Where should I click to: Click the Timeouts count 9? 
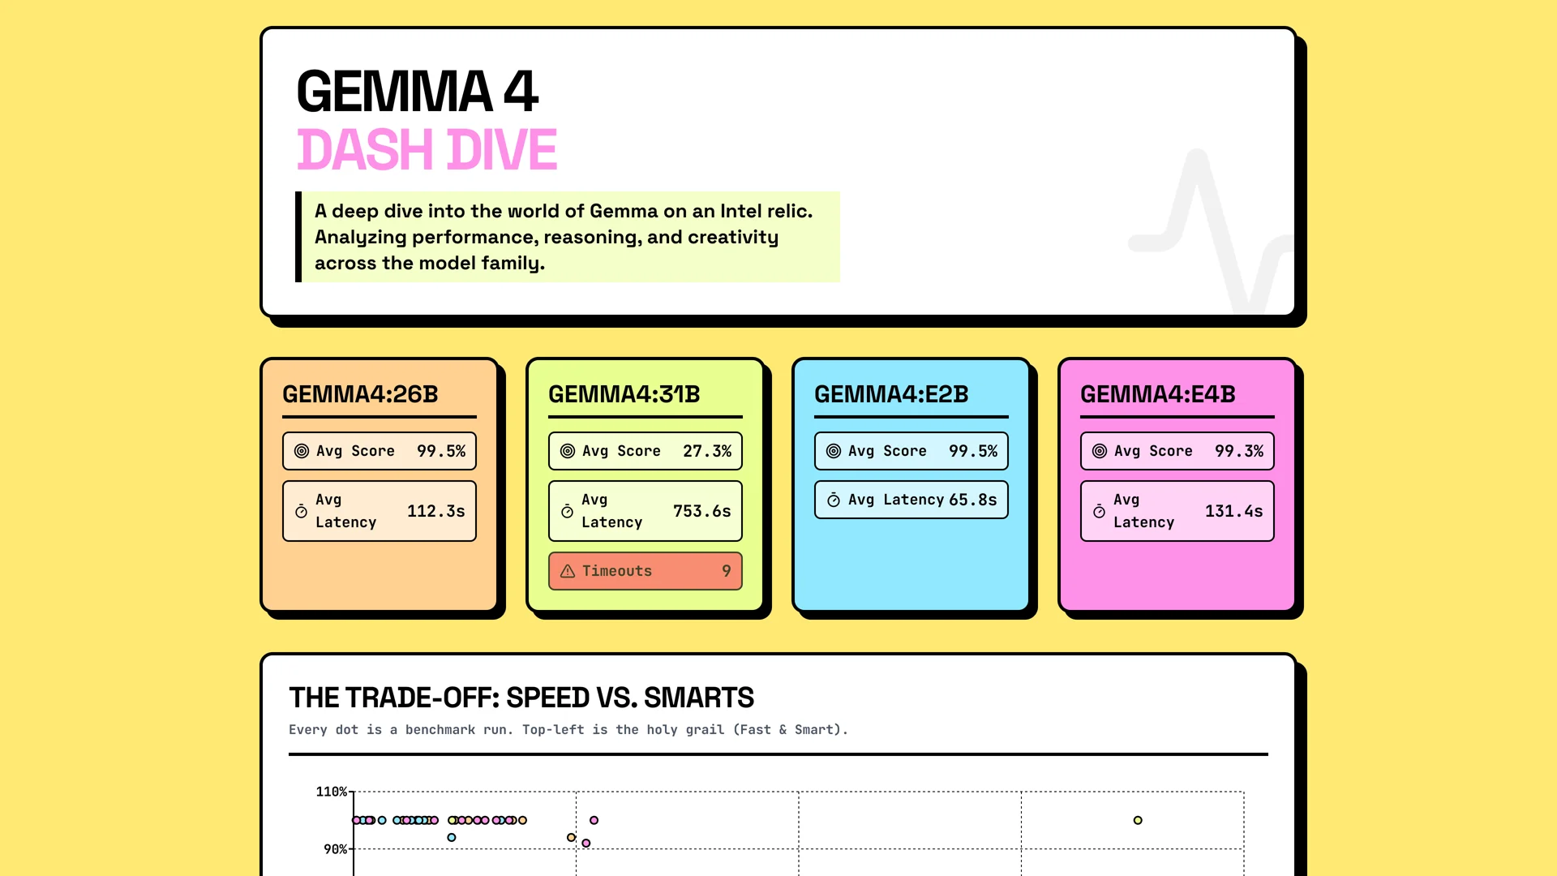tap(727, 571)
